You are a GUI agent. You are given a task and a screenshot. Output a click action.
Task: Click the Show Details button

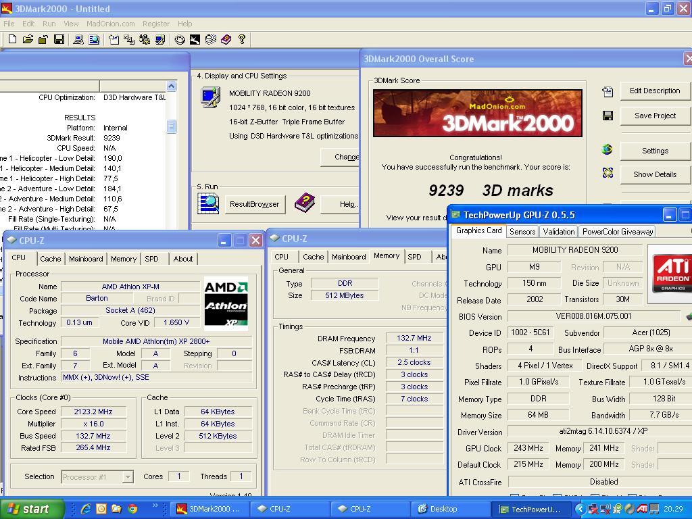point(655,174)
